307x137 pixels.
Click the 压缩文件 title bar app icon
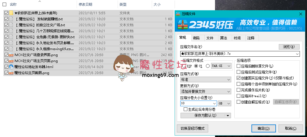[x=178, y=14]
